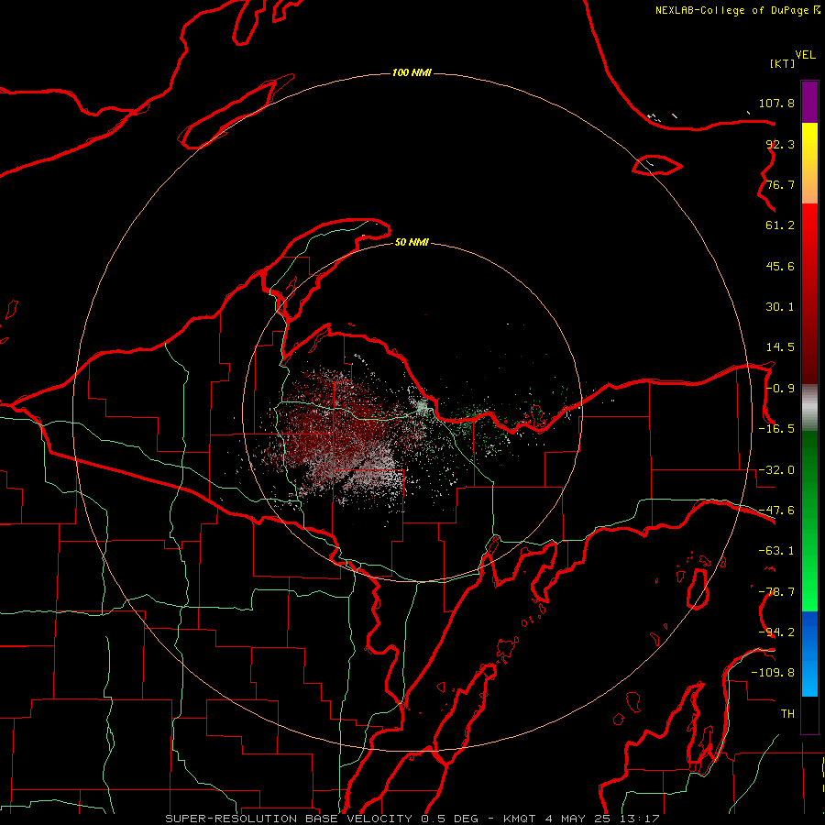Click the blue segment of color bar
Viewport: 825px width, 825px height.
(x=809, y=654)
